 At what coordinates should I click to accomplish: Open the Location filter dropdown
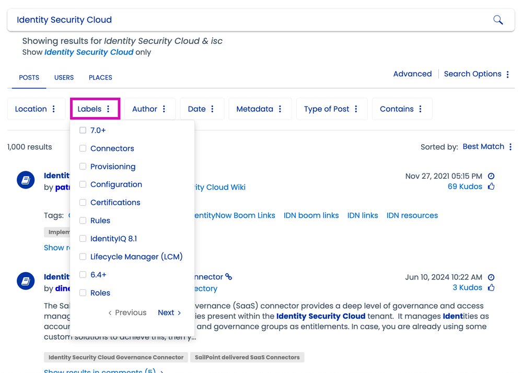click(x=36, y=109)
